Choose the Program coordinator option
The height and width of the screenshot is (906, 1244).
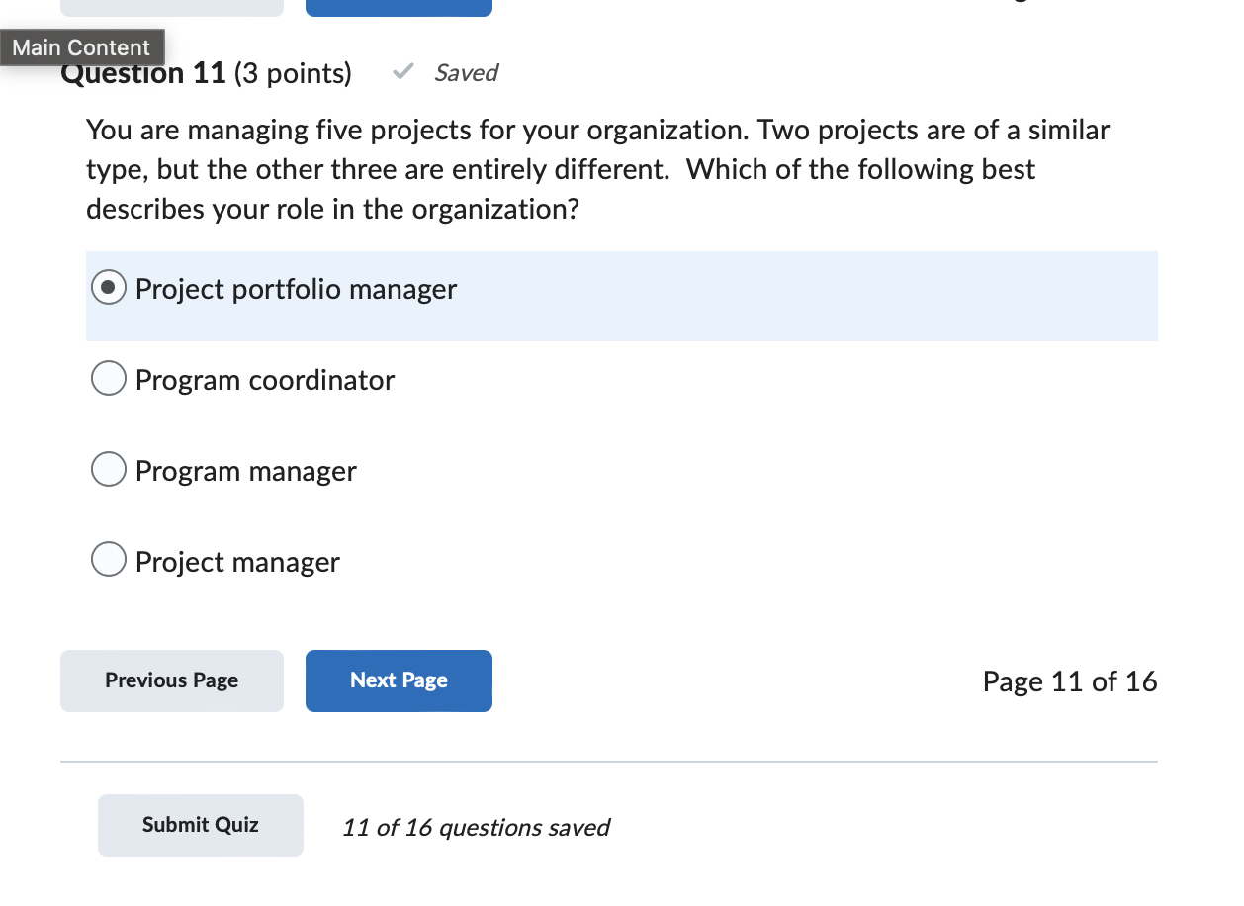(x=108, y=378)
